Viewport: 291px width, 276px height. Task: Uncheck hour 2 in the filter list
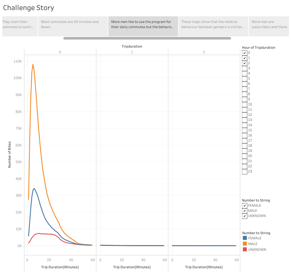[x=245, y=63]
